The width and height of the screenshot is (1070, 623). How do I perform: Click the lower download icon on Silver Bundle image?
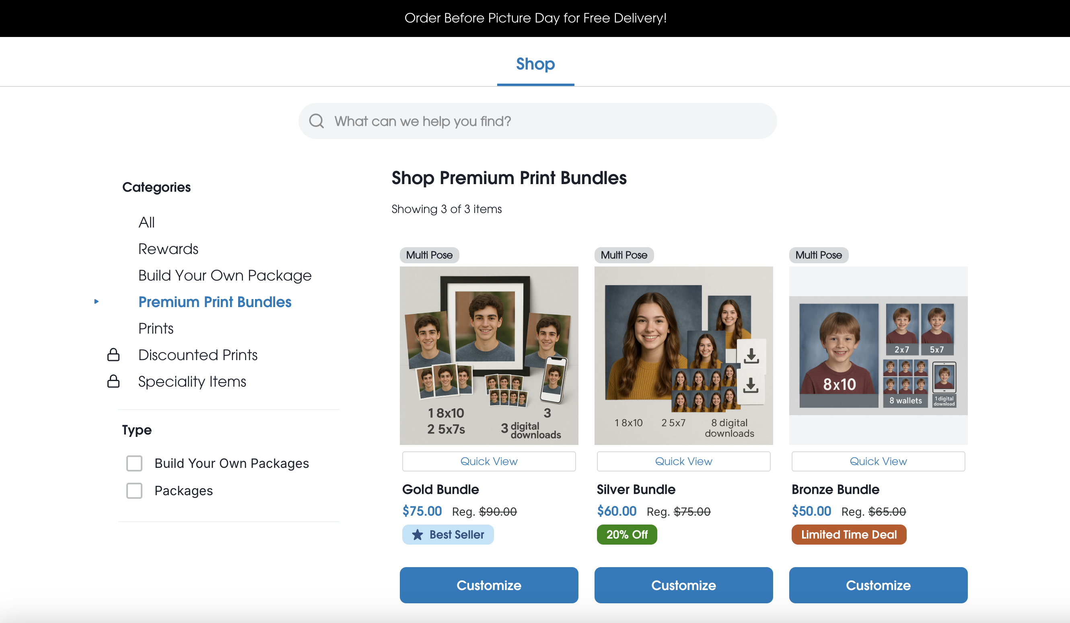click(751, 385)
